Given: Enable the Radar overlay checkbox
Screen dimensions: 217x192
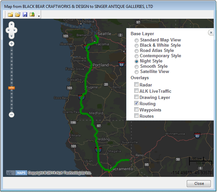Looking at the screenshot, I should click(136, 85).
